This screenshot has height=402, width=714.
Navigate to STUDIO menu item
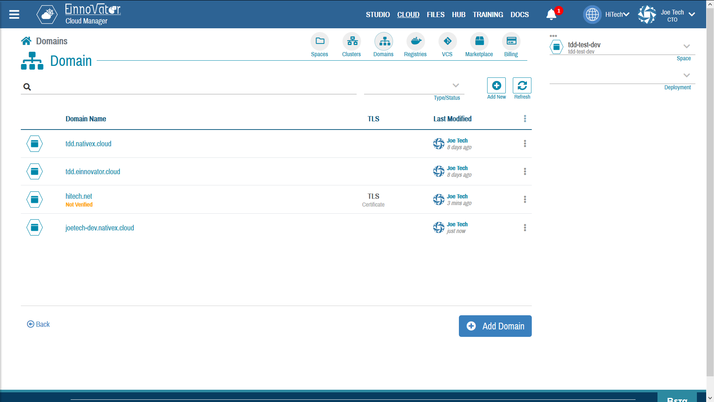tap(377, 15)
